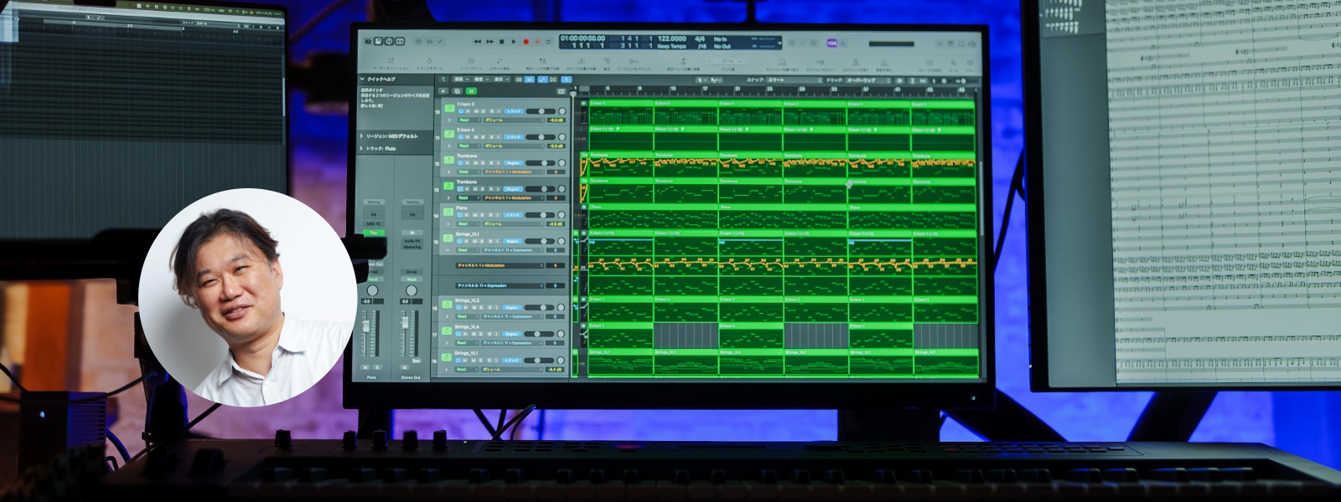Click the Stop button in transport
Screen dimensions: 1341x502
click(x=502, y=41)
